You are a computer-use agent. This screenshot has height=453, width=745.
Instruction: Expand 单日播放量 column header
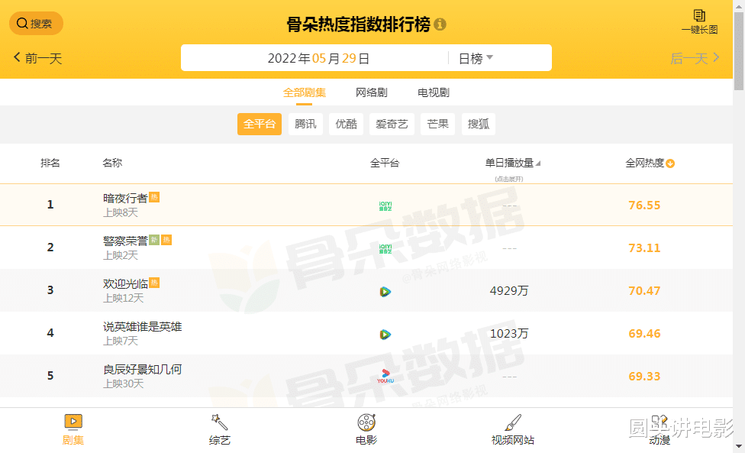[512, 163]
